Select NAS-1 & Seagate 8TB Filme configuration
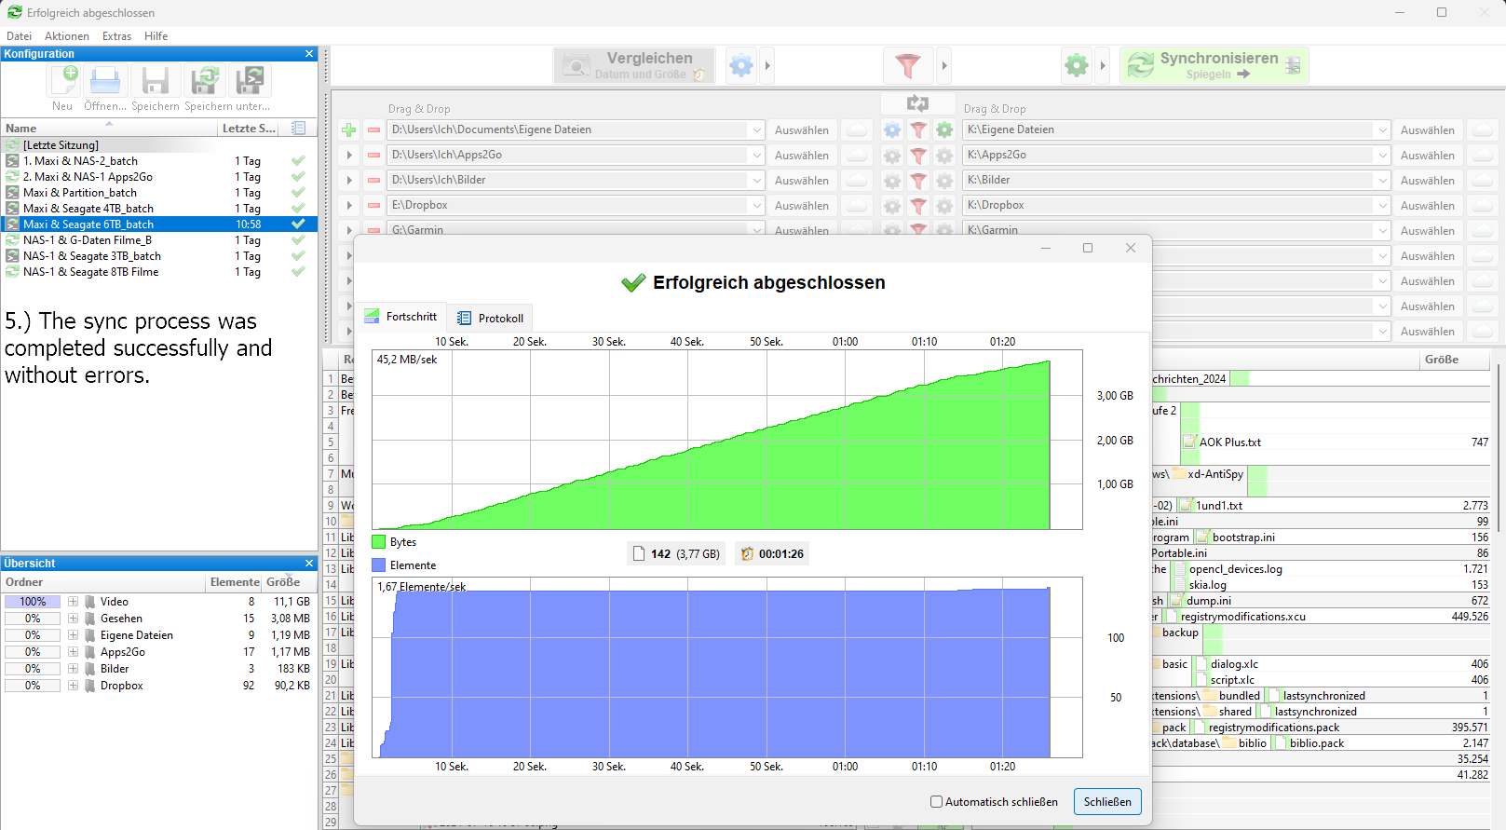This screenshot has width=1506, height=830. tap(158, 272)
